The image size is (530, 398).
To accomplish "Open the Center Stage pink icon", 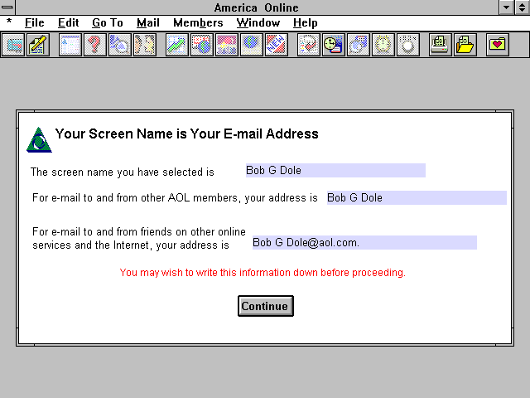I will (227, 45).
